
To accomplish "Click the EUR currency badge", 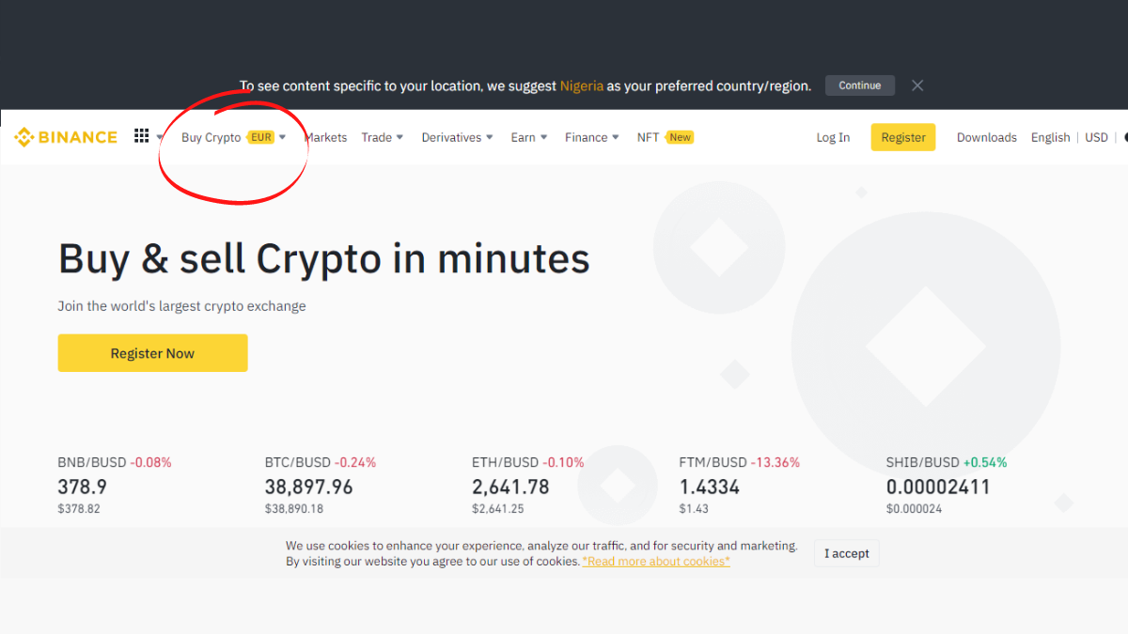I will pyautogui.click(x=260, y=137).
